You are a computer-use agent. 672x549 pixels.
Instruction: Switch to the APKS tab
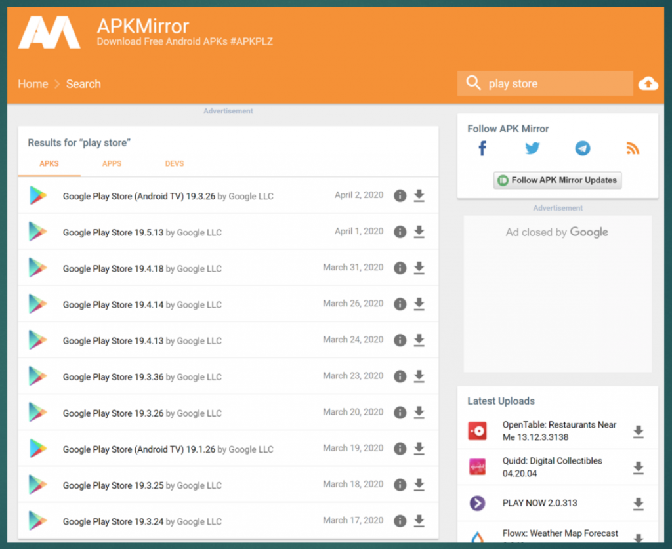[x=49, y=163]
